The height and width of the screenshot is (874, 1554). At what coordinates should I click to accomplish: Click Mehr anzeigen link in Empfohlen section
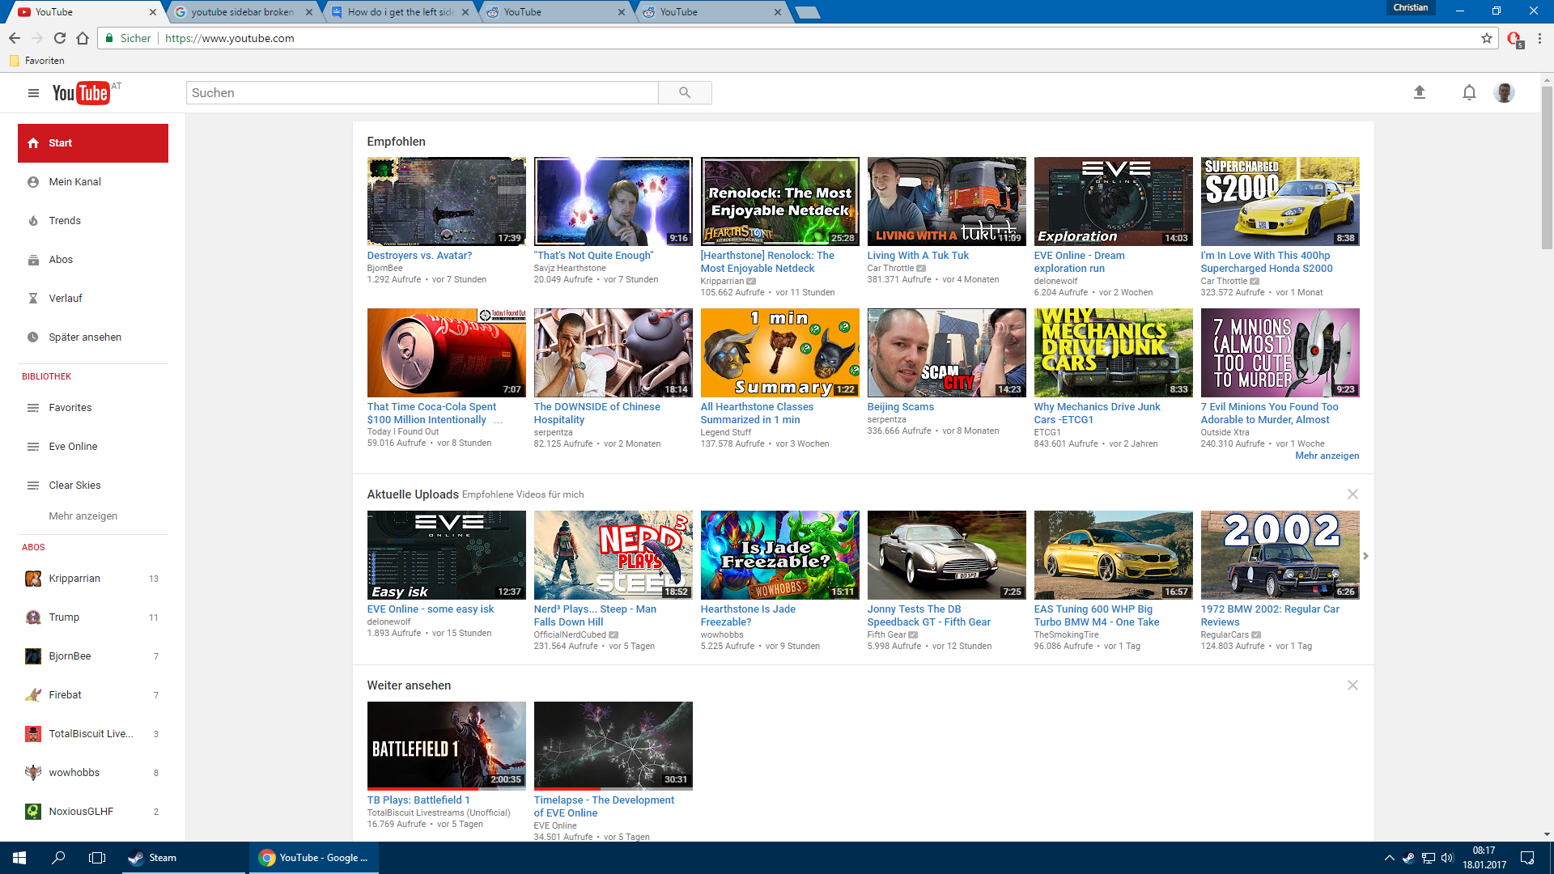coord(1327,456)
